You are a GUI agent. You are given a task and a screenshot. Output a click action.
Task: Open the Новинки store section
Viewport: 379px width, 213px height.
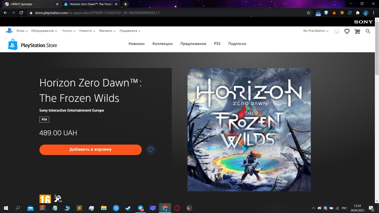coord(136,43)
